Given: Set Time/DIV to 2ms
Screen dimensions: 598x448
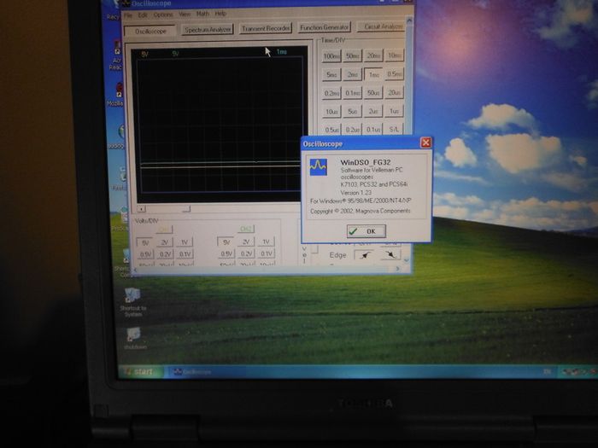Looking at the screenshot, I should (352, 75).
